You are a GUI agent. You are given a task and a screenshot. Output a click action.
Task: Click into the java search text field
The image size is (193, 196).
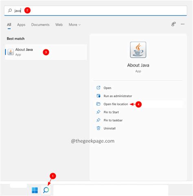(96, 11)
